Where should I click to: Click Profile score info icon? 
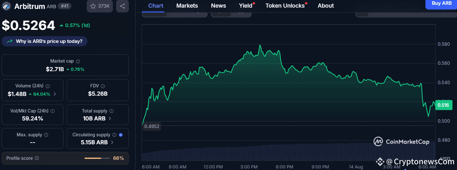pos(37,158)
